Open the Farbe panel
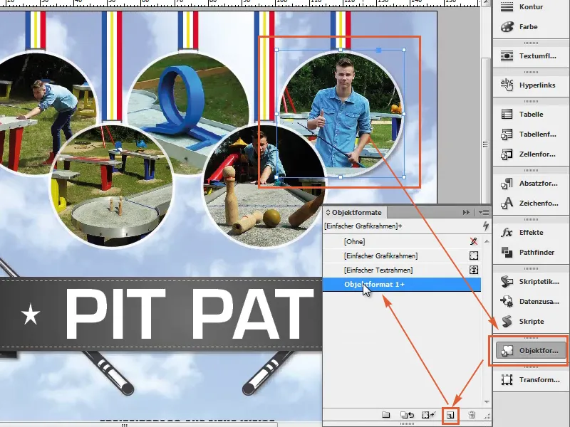Screen dimensions: 570x427 coord(530,27)
